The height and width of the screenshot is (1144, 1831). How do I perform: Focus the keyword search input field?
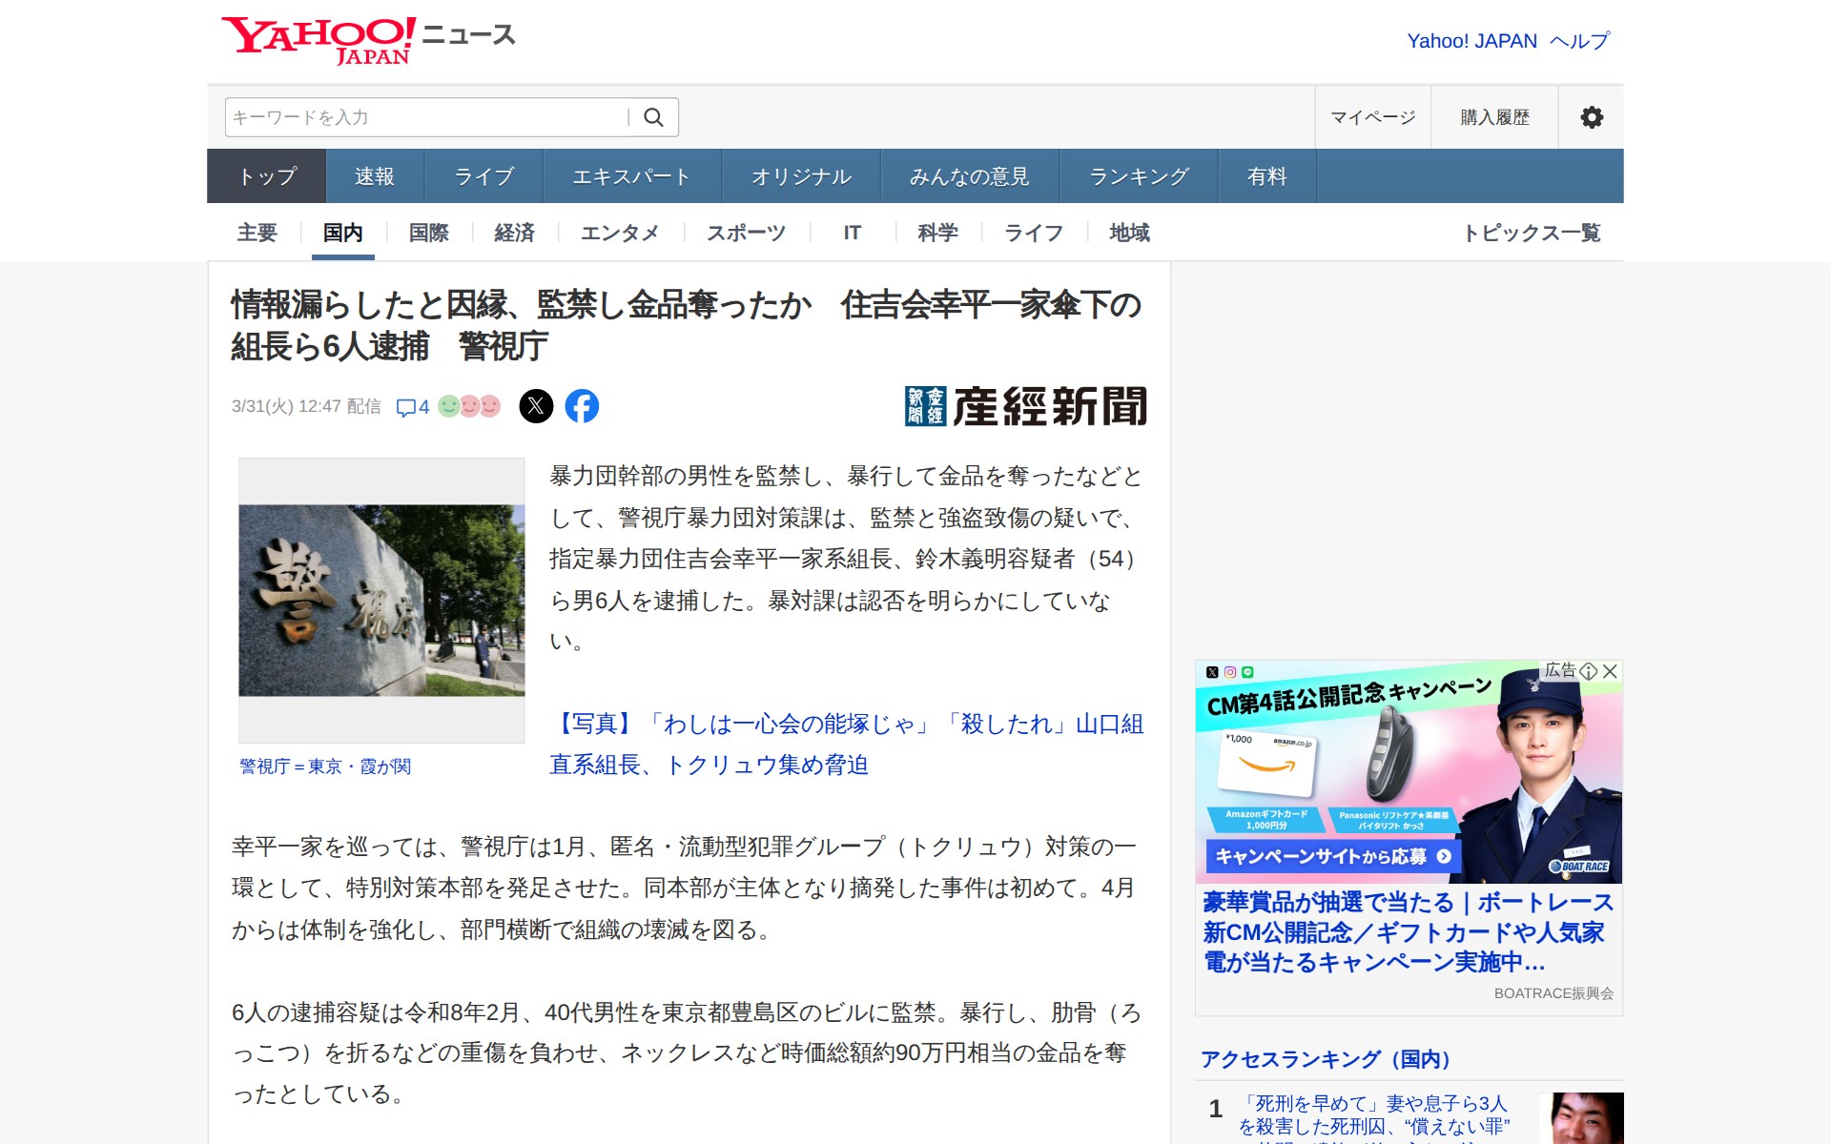(x=424, y=117)
